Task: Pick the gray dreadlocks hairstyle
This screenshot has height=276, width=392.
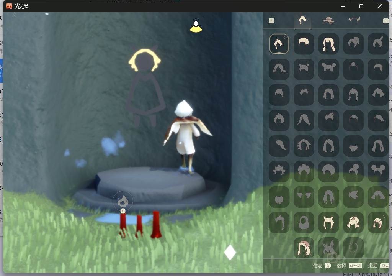Action: 304,146
